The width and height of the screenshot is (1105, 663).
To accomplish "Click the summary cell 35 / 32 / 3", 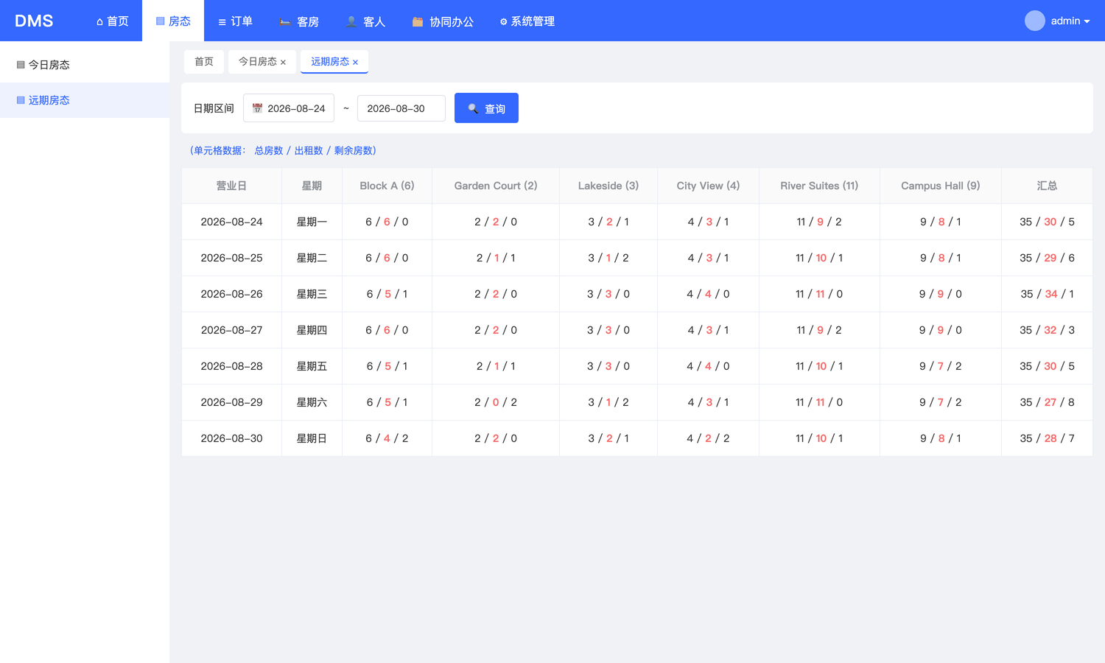I will pos(1047,330).
